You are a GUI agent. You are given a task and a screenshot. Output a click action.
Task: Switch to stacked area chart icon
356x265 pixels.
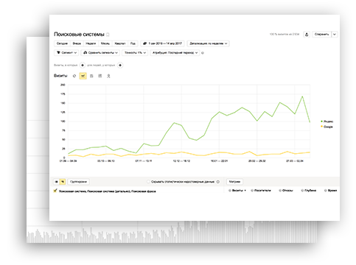(91, 76)
